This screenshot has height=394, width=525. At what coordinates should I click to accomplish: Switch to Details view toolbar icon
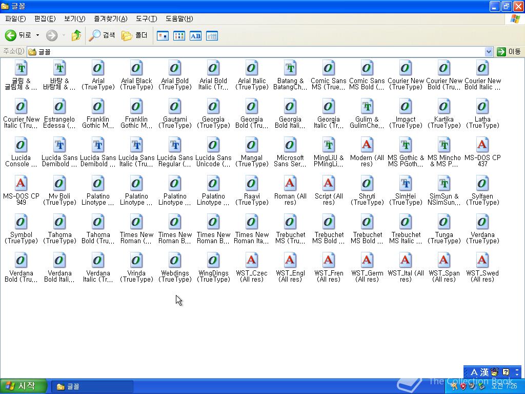(x=212, y=35)
